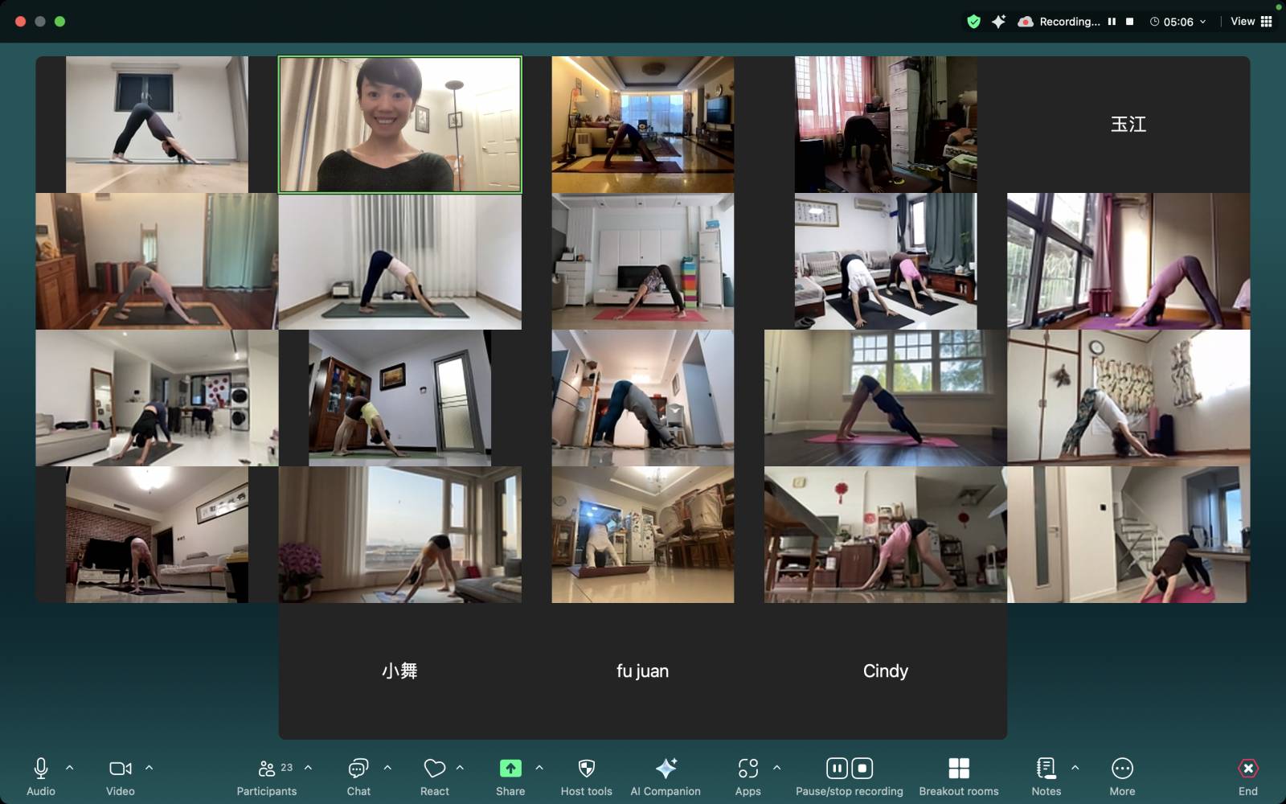
Task: Select the smiling instructor's video tile
Action: [399, 125]
